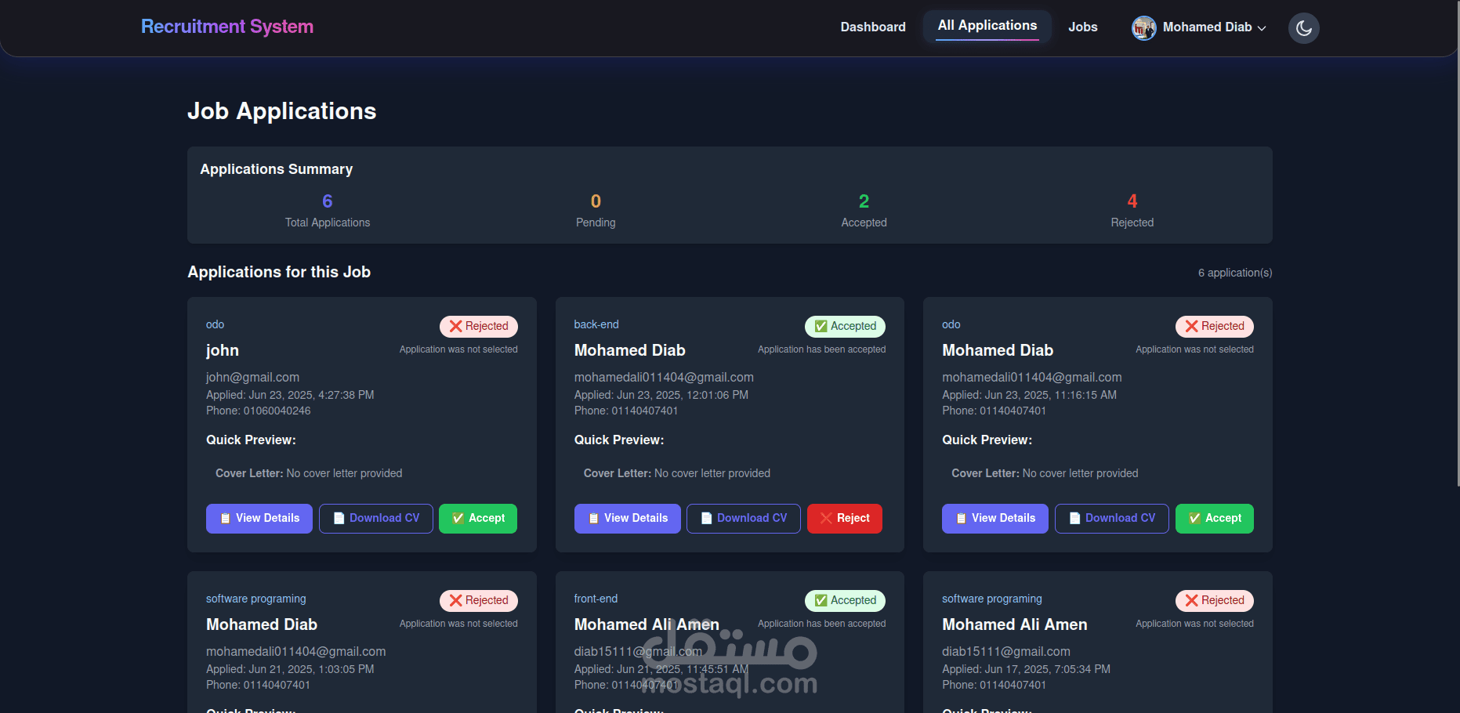
Task: Click the page's vertical scrollbar
Action: pos(1457,243)
